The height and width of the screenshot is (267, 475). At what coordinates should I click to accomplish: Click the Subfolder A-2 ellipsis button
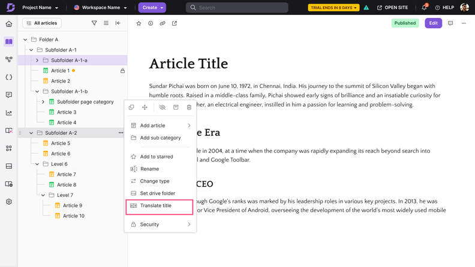[x=121, y=133]
